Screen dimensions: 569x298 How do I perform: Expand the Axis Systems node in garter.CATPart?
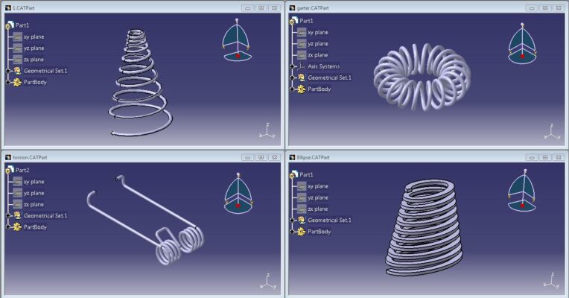293,66
